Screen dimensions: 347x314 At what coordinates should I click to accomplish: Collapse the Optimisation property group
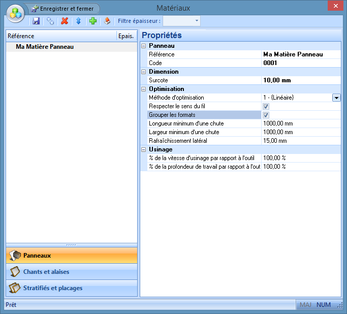pos(144,89)
